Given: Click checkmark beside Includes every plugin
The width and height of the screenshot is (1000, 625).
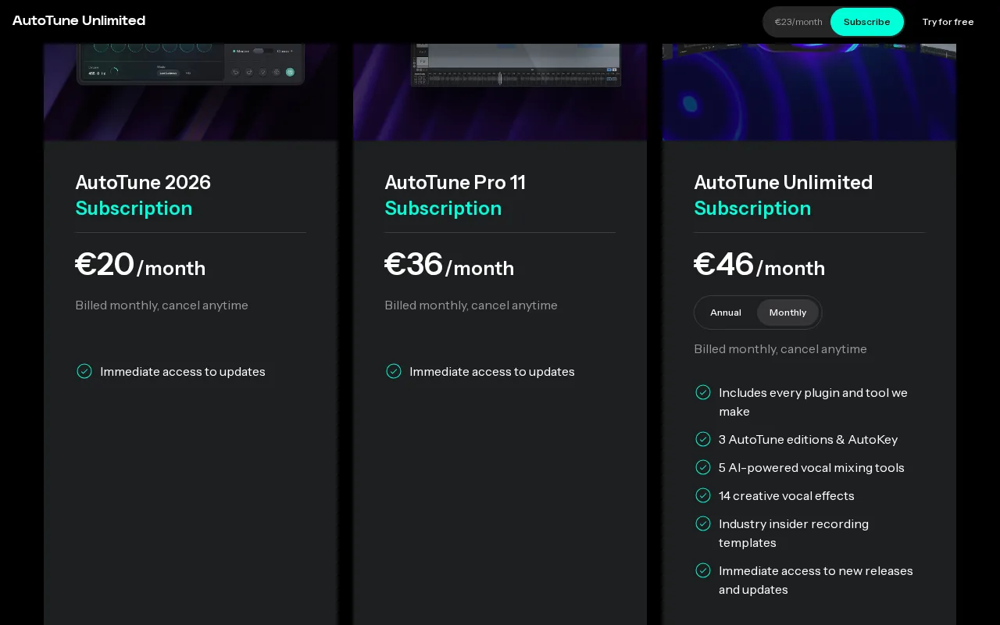Looking at the screenshot, I should (x=703, y=392).
